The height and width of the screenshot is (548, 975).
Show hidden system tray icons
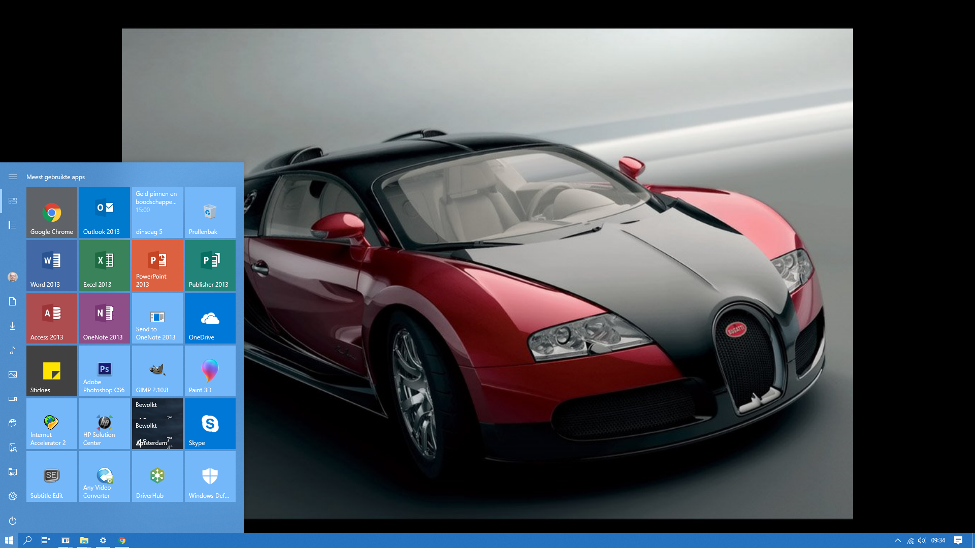click(x=897, y=540)
